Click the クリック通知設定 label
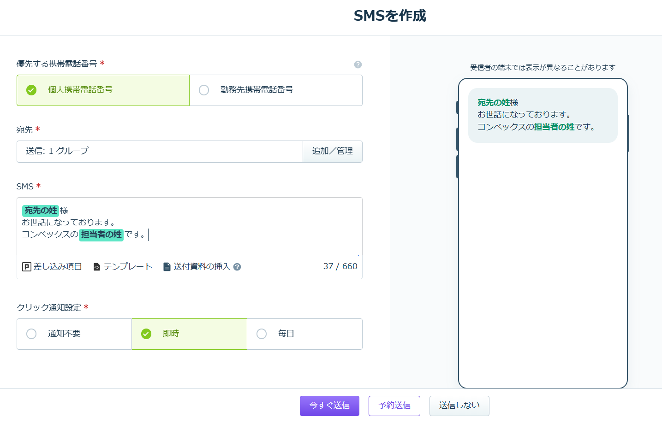This screenshot has width=662, height=423. pos(49,308)
